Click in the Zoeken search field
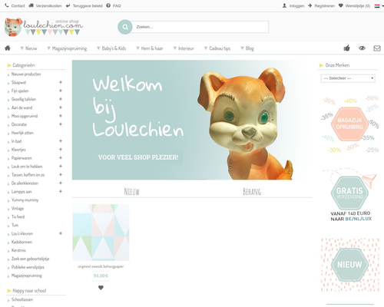This screenshot has height=307, width=384. [200, 27]
